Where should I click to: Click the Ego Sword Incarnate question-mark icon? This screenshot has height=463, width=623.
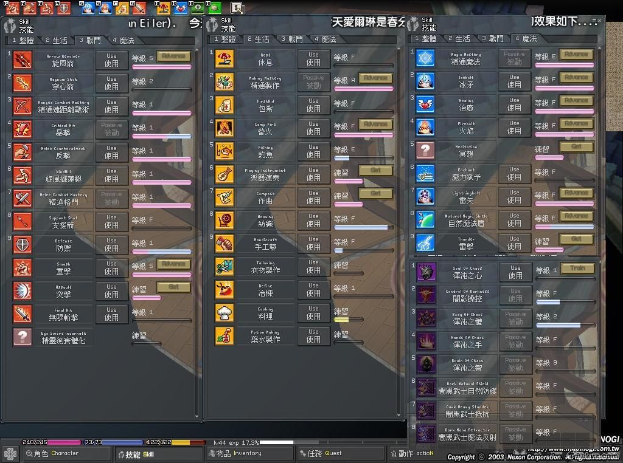tap(23, 337)
